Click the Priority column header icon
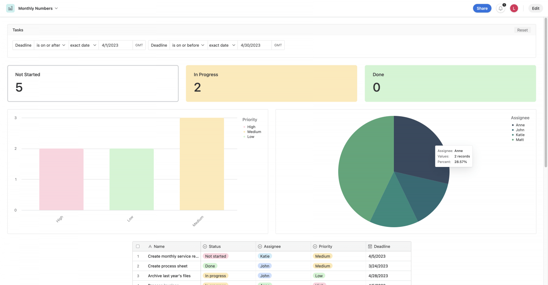548x285 pixels. tap(314, 246)
